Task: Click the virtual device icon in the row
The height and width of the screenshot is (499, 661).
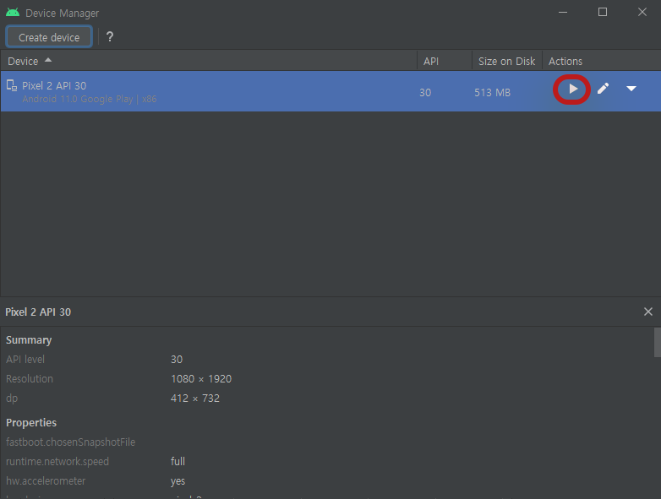Action: [x=12, y=85]
